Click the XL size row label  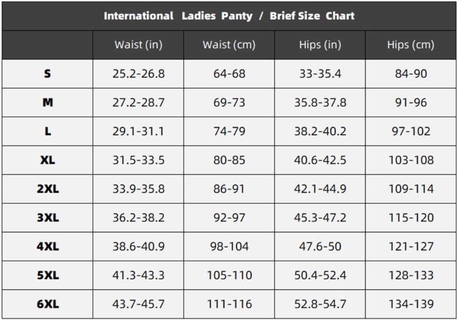(x=48, y=160)
